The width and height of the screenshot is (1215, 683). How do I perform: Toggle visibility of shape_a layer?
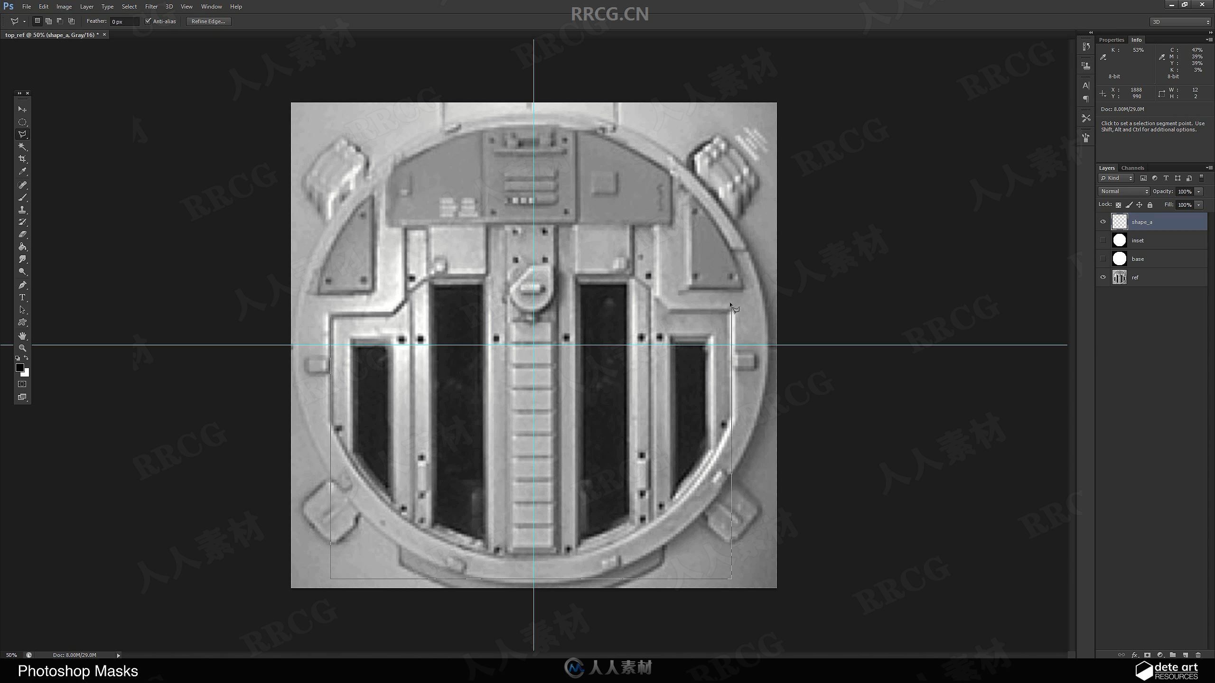(x=1103, y=221)
